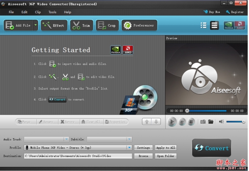Click Browse for destination folder
Image resolution: width=249 pixels, height=171 pixels.
pyautogui.click(x=143, y=156)
